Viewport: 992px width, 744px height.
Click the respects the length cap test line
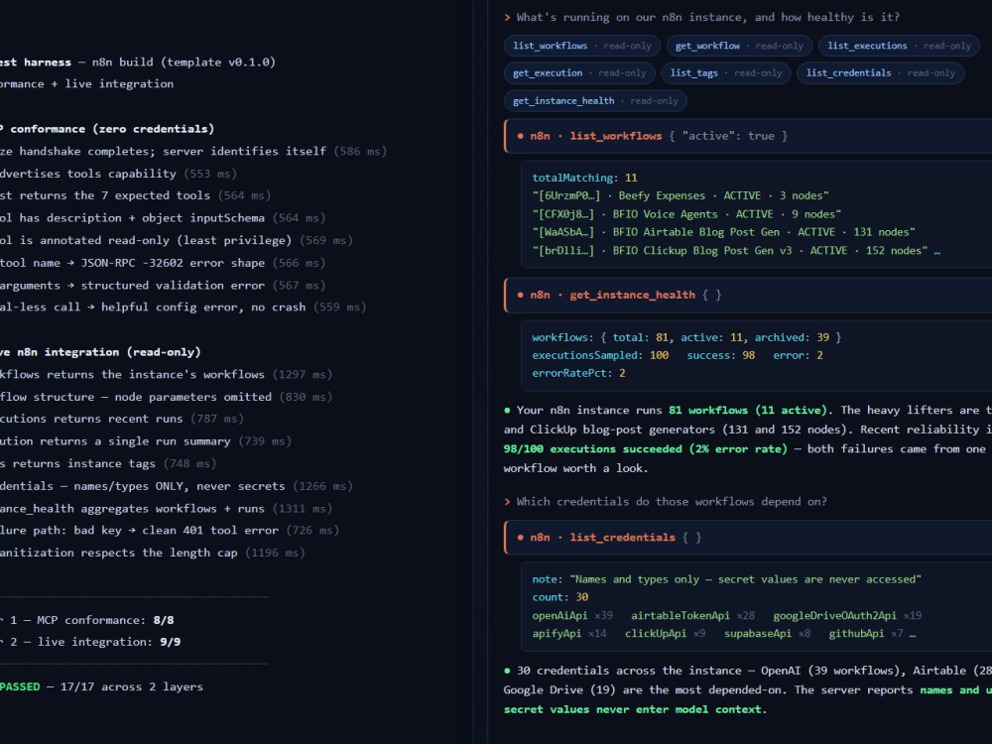pos(153,553)
